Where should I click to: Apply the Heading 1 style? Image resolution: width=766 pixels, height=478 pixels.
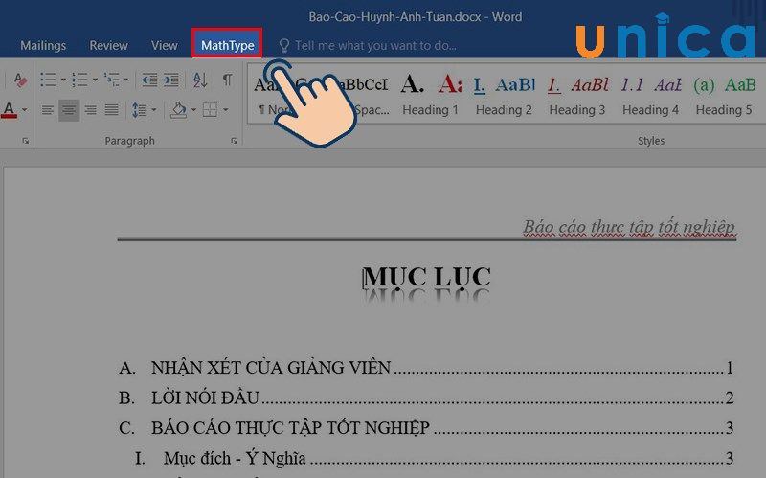430,96
